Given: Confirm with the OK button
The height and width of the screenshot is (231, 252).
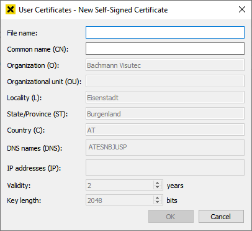Looking at the screenshot, I should pos(171,217).
